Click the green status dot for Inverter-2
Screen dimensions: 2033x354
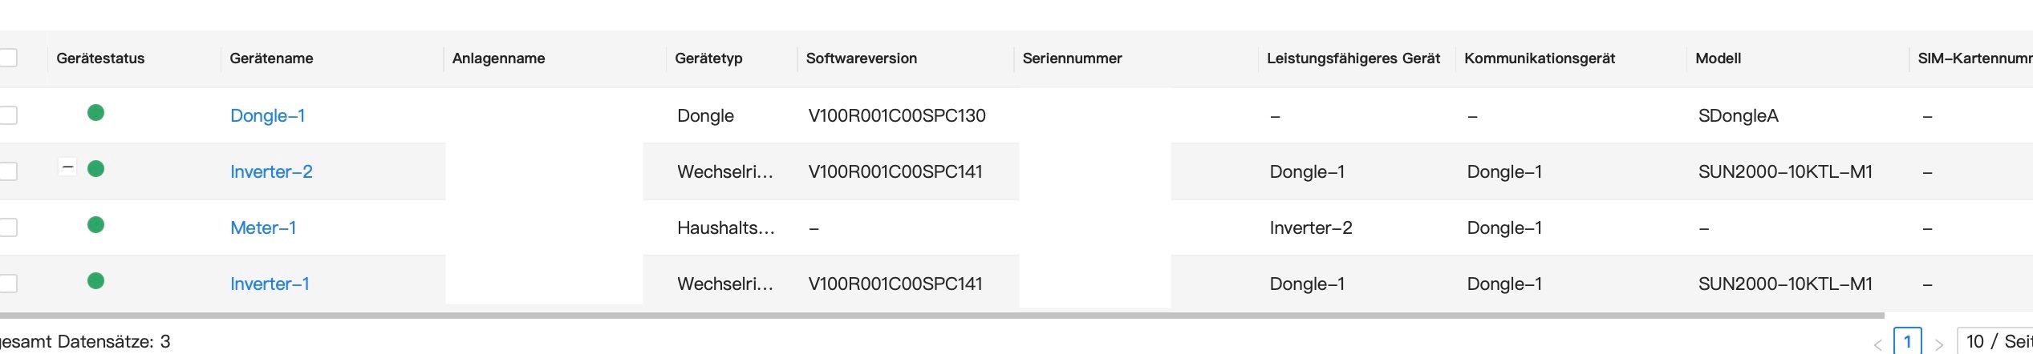point(95,169)
